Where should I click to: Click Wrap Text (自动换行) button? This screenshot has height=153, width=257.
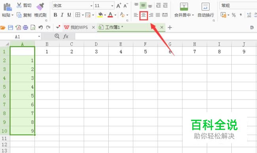[206, 10]
